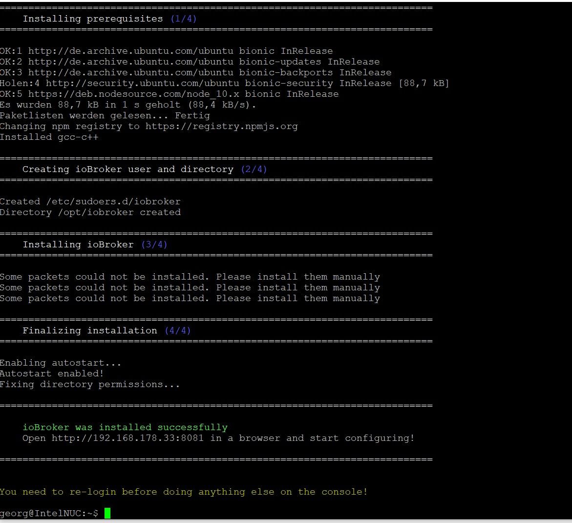Click the OK:1 bionic InRelease line
This screenshot has width=572, height=523.
coord(167,51)
